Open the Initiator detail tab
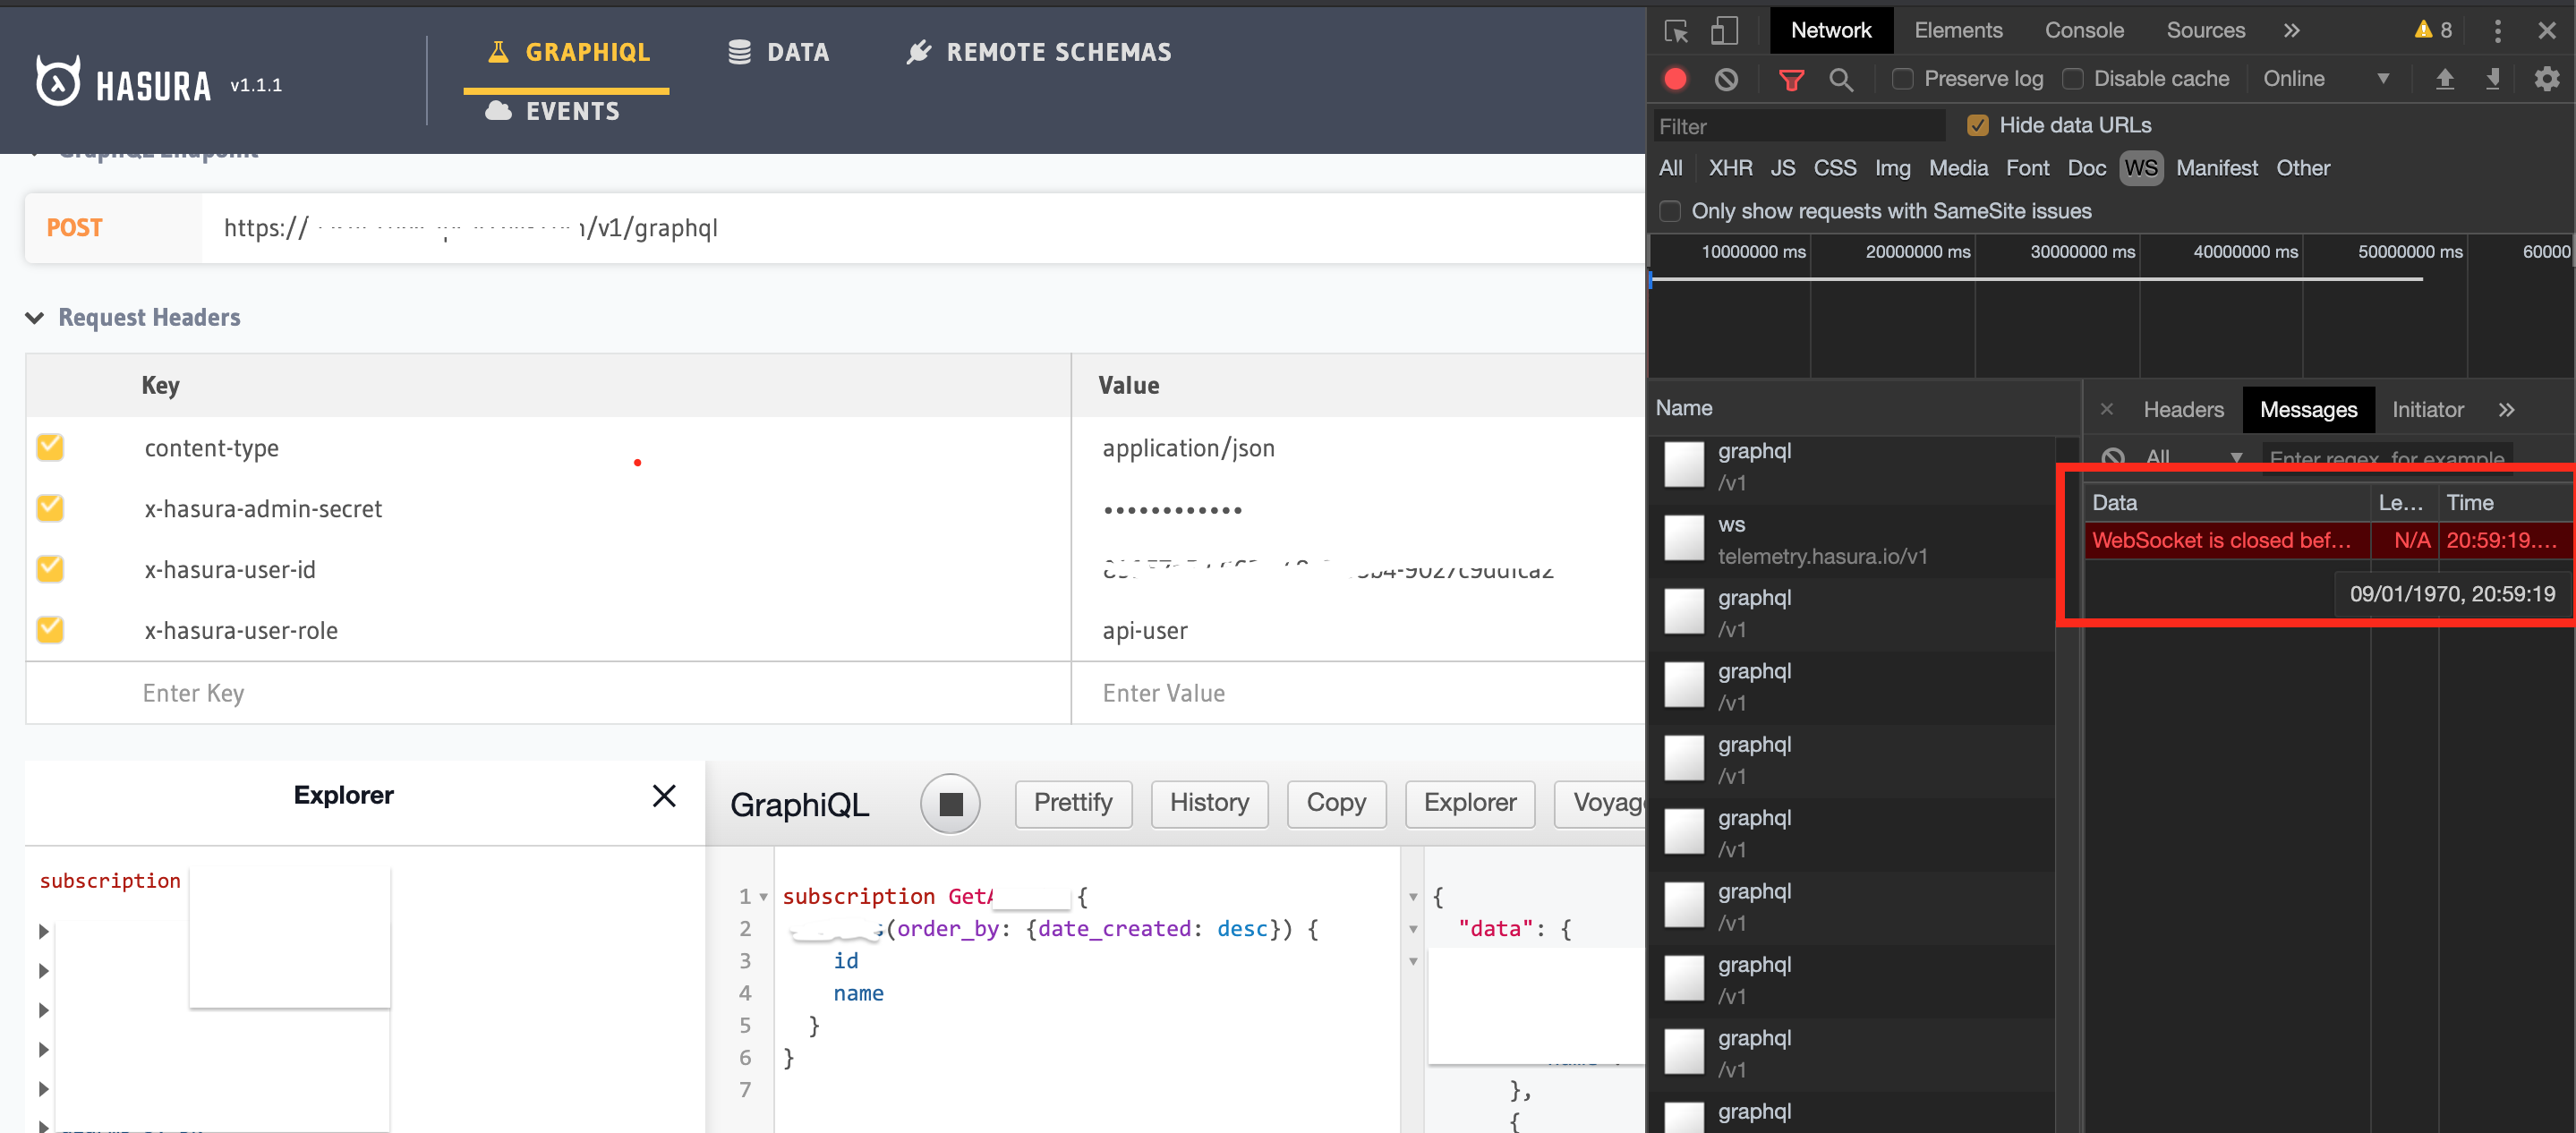 2427,410
